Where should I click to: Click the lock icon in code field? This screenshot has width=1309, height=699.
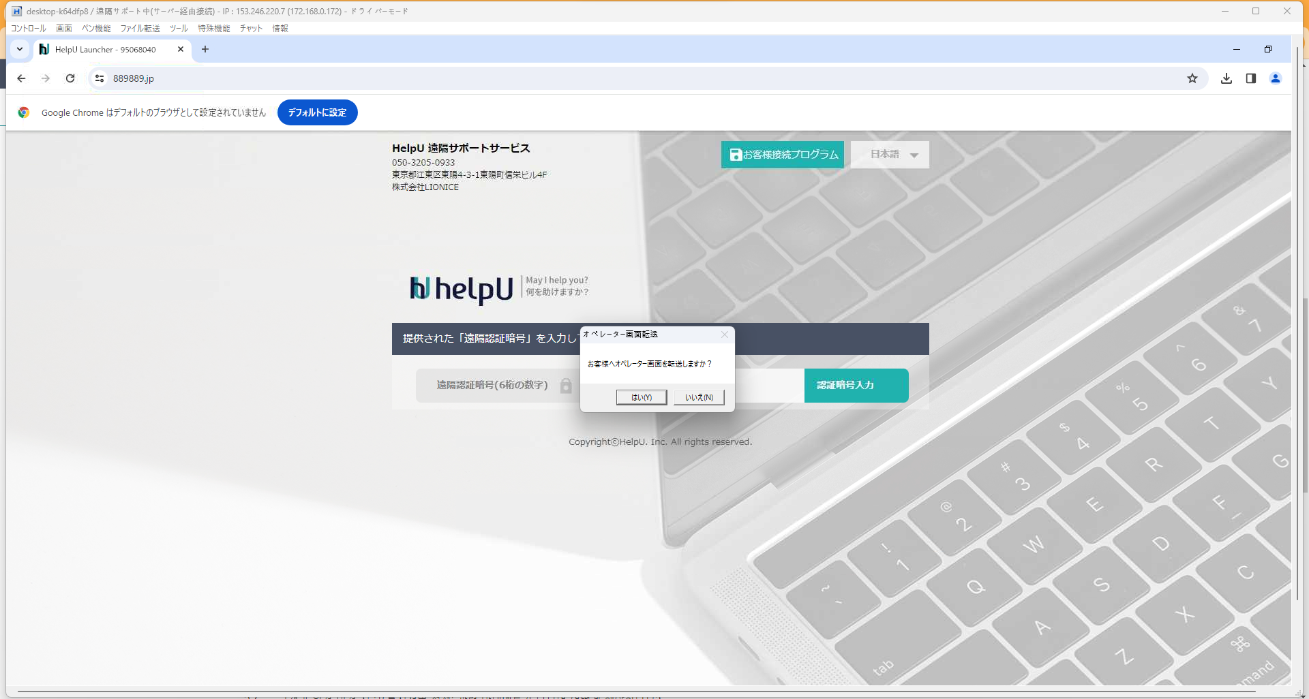pos(566,386)
